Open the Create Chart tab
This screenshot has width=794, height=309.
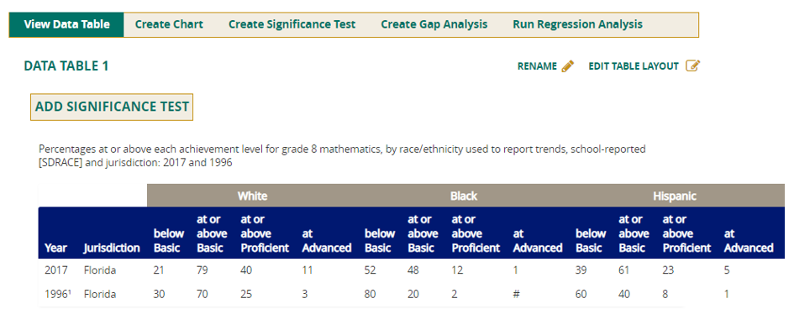pyautogui.click(x=169, y=24)
